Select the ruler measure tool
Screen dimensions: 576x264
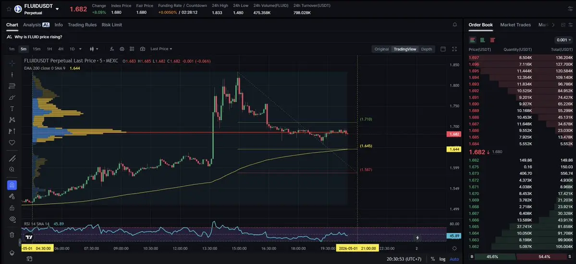coord(12,159)
